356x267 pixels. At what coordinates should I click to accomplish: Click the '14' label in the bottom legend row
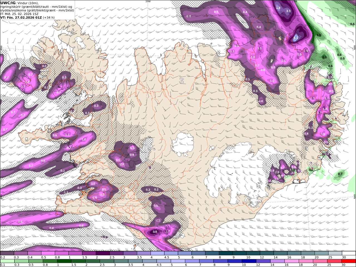click(x=273, y=265)
